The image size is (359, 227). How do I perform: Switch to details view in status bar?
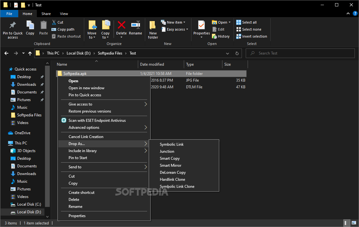pyautogui.click(x=347, y=223)
